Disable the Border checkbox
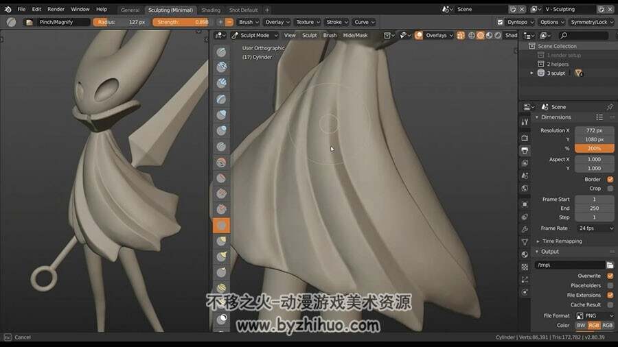Viewport: 618px width, 347px height. [x=610, y=179]
